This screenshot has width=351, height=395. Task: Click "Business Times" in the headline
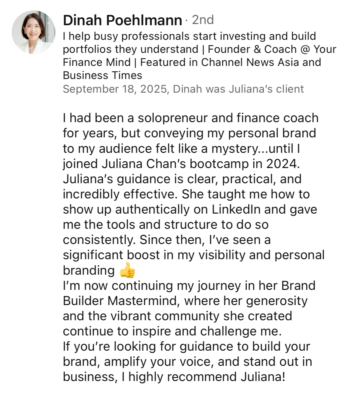[103, 75]
